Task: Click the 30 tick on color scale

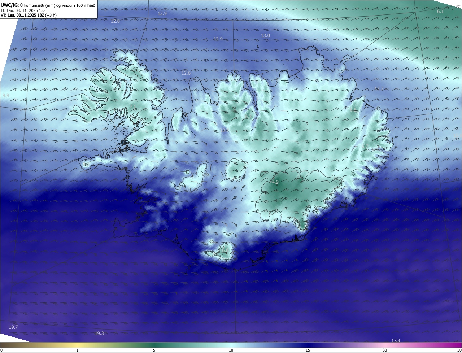Action: click(x=385, y=350)
